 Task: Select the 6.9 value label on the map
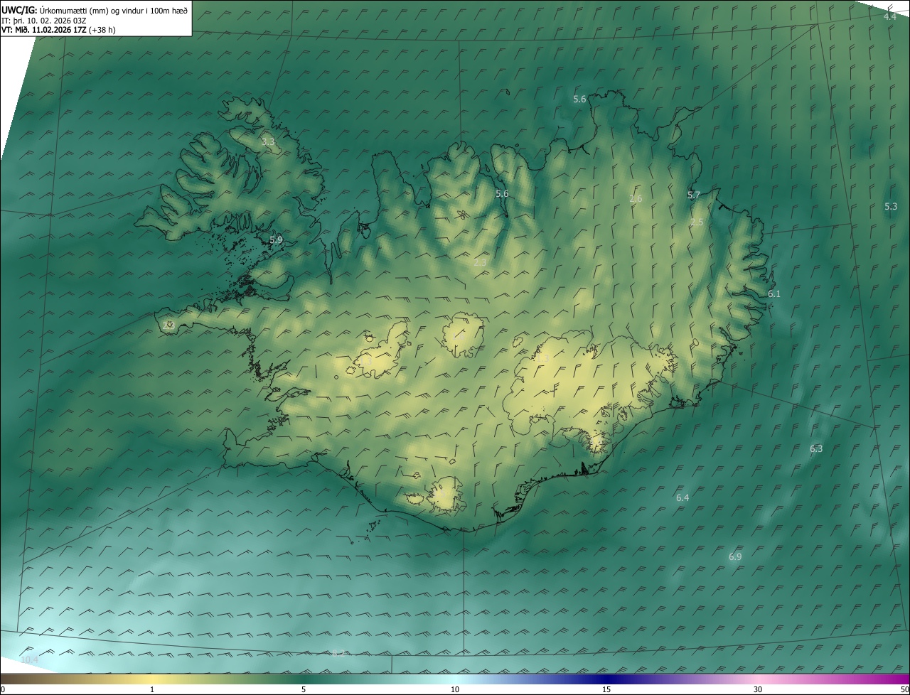(x=735, y=556)
